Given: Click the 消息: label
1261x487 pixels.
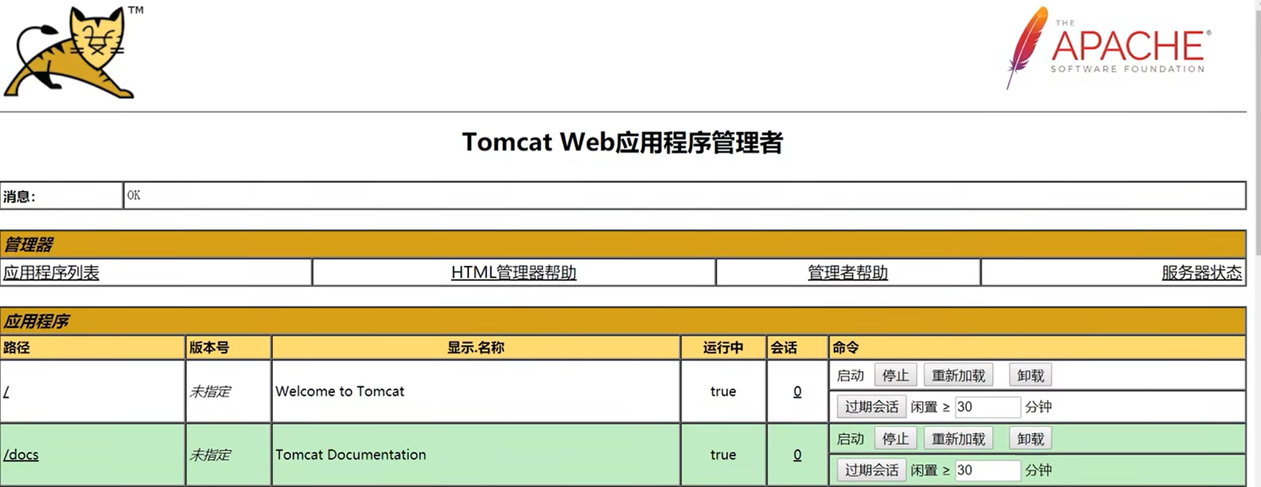Looking at the screenshot, I should click(x=19, y=197).
